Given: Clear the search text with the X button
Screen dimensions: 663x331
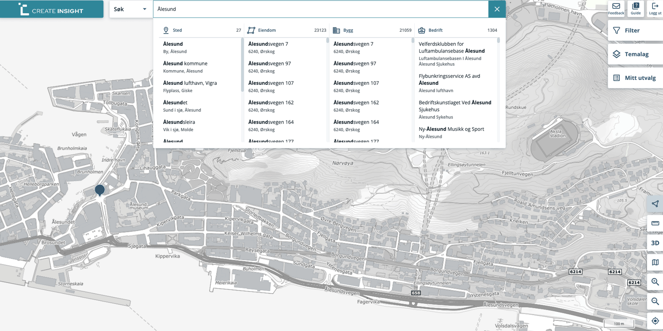Looking at the screenshot, I should 497,9.
